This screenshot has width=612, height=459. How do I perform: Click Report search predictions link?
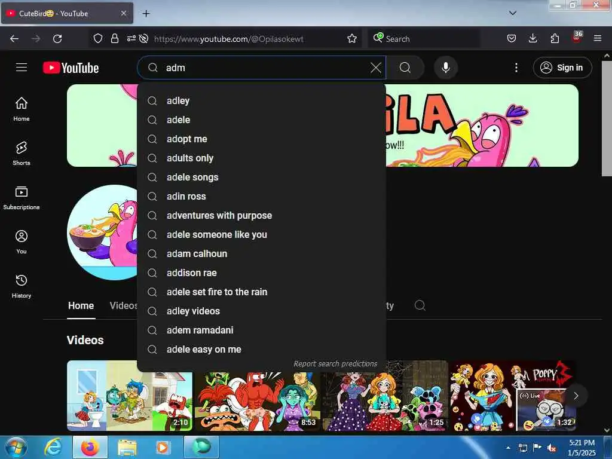[x=335, y=364]
